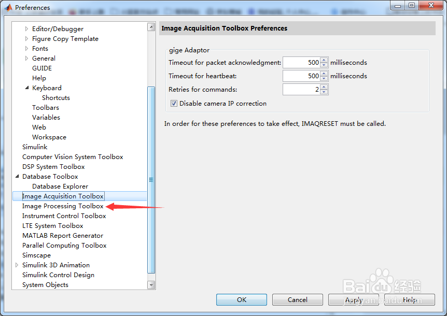Select Parallel Computing Toolbox
Viewport: 447px width, 316px height.
point(64,246)
